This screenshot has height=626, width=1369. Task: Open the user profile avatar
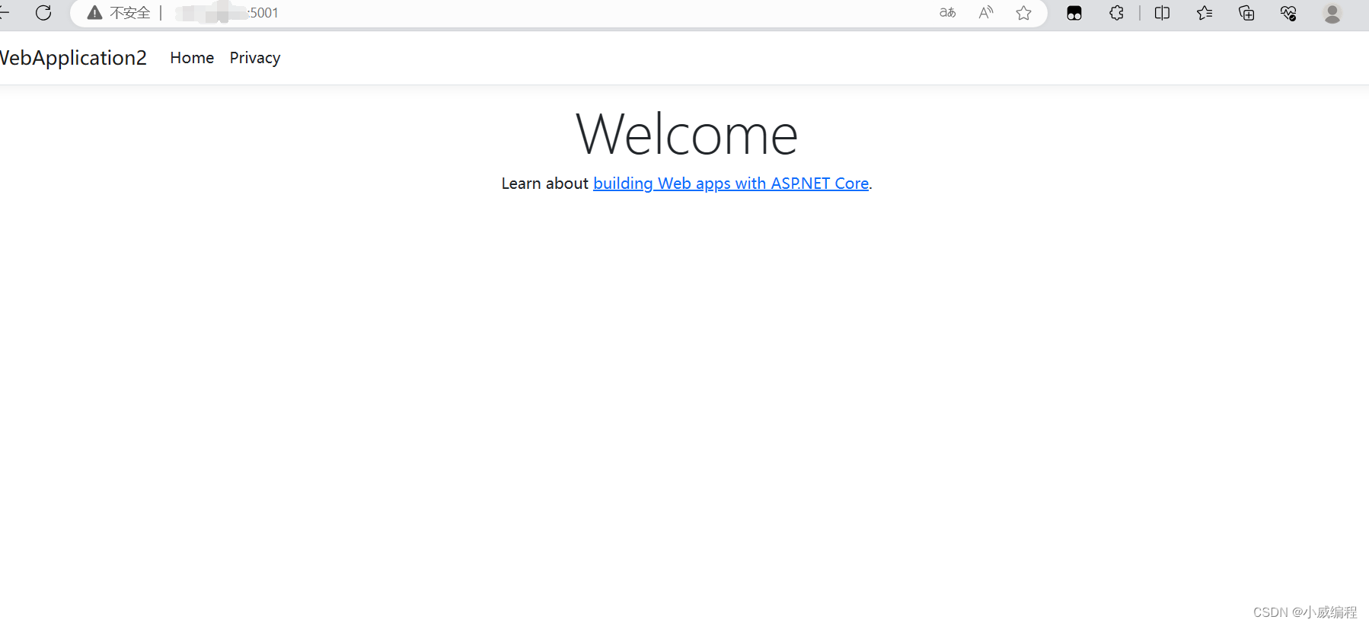tap(1332, 13)
